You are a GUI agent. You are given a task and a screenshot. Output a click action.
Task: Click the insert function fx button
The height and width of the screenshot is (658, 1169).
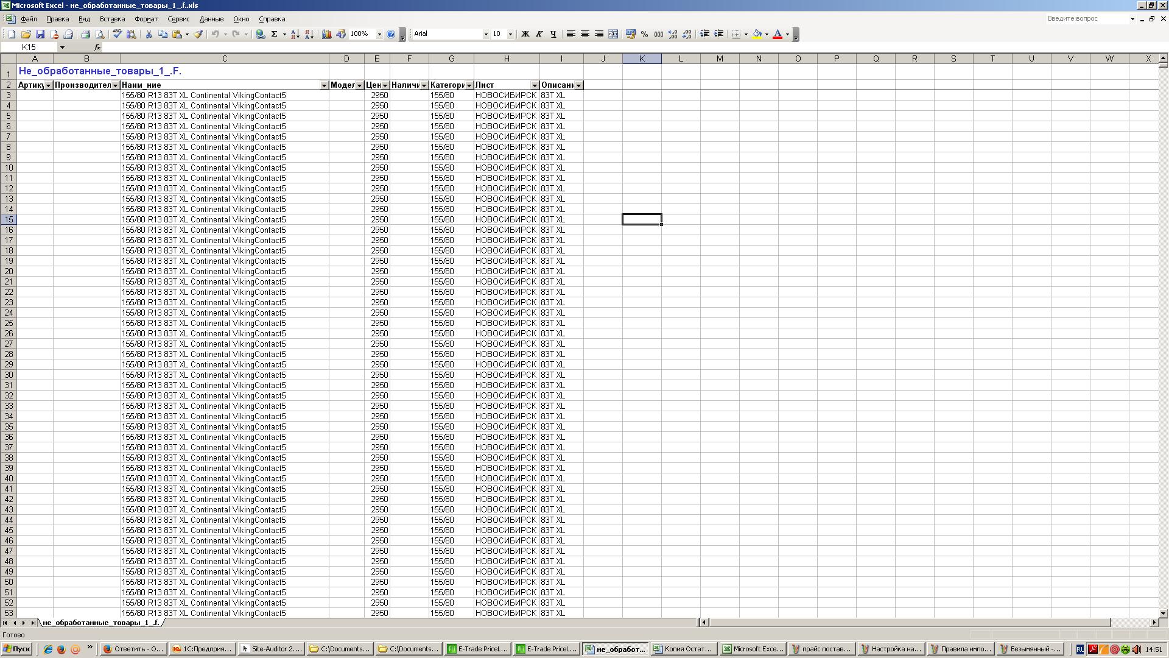(x=97, y=47)
